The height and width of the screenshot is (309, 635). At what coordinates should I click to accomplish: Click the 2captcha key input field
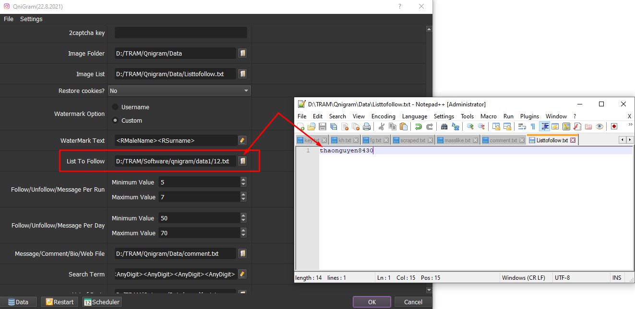click(x=180, y=33)
